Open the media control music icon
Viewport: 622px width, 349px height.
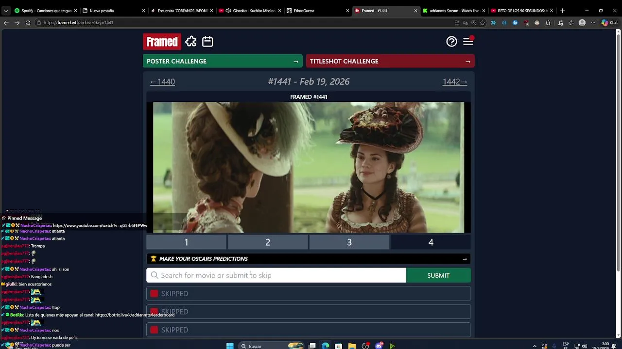point(560,23)
